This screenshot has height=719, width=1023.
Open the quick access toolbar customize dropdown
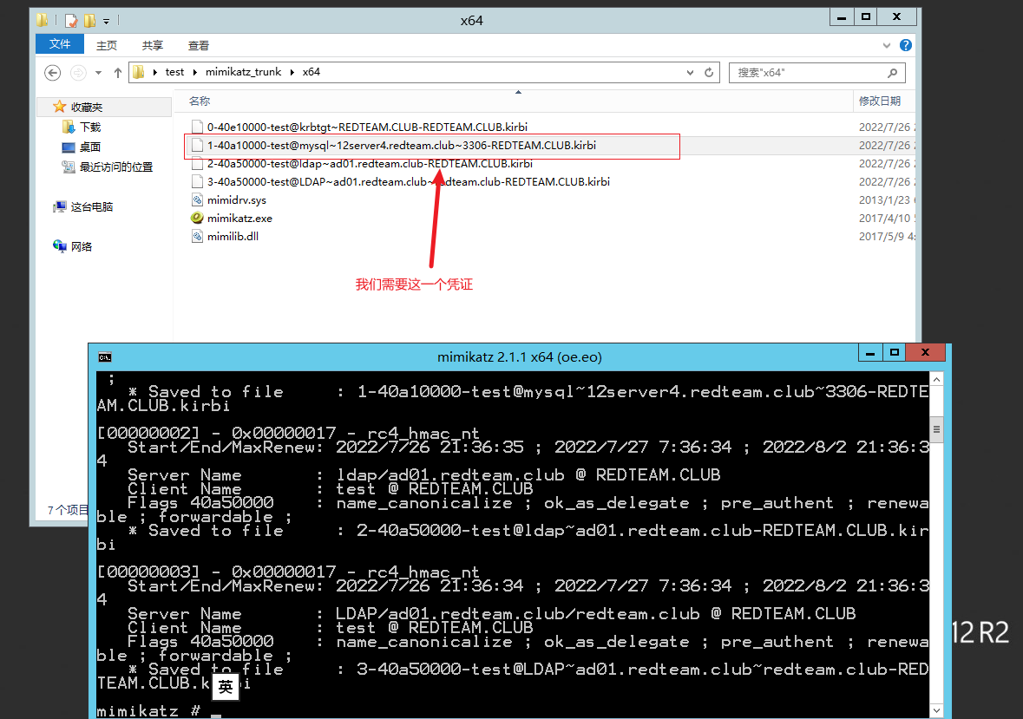pyautogui.click(x=107, y=22)
